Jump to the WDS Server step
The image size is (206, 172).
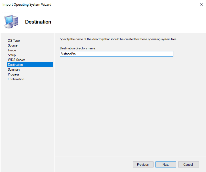click(x=16, y=60)
